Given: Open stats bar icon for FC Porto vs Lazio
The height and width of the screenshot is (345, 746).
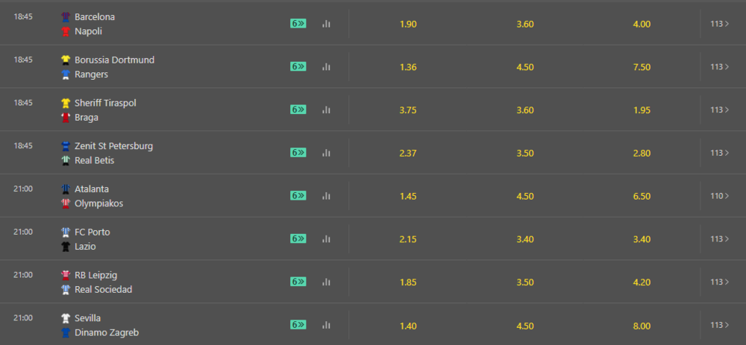Looking at the screenshot, I should point(326,238).
